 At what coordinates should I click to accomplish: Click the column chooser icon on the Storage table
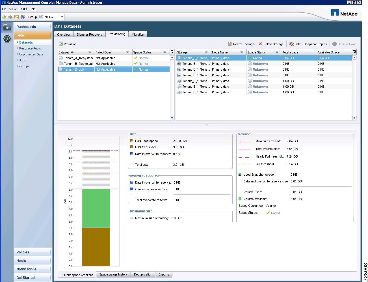[354, 52]
